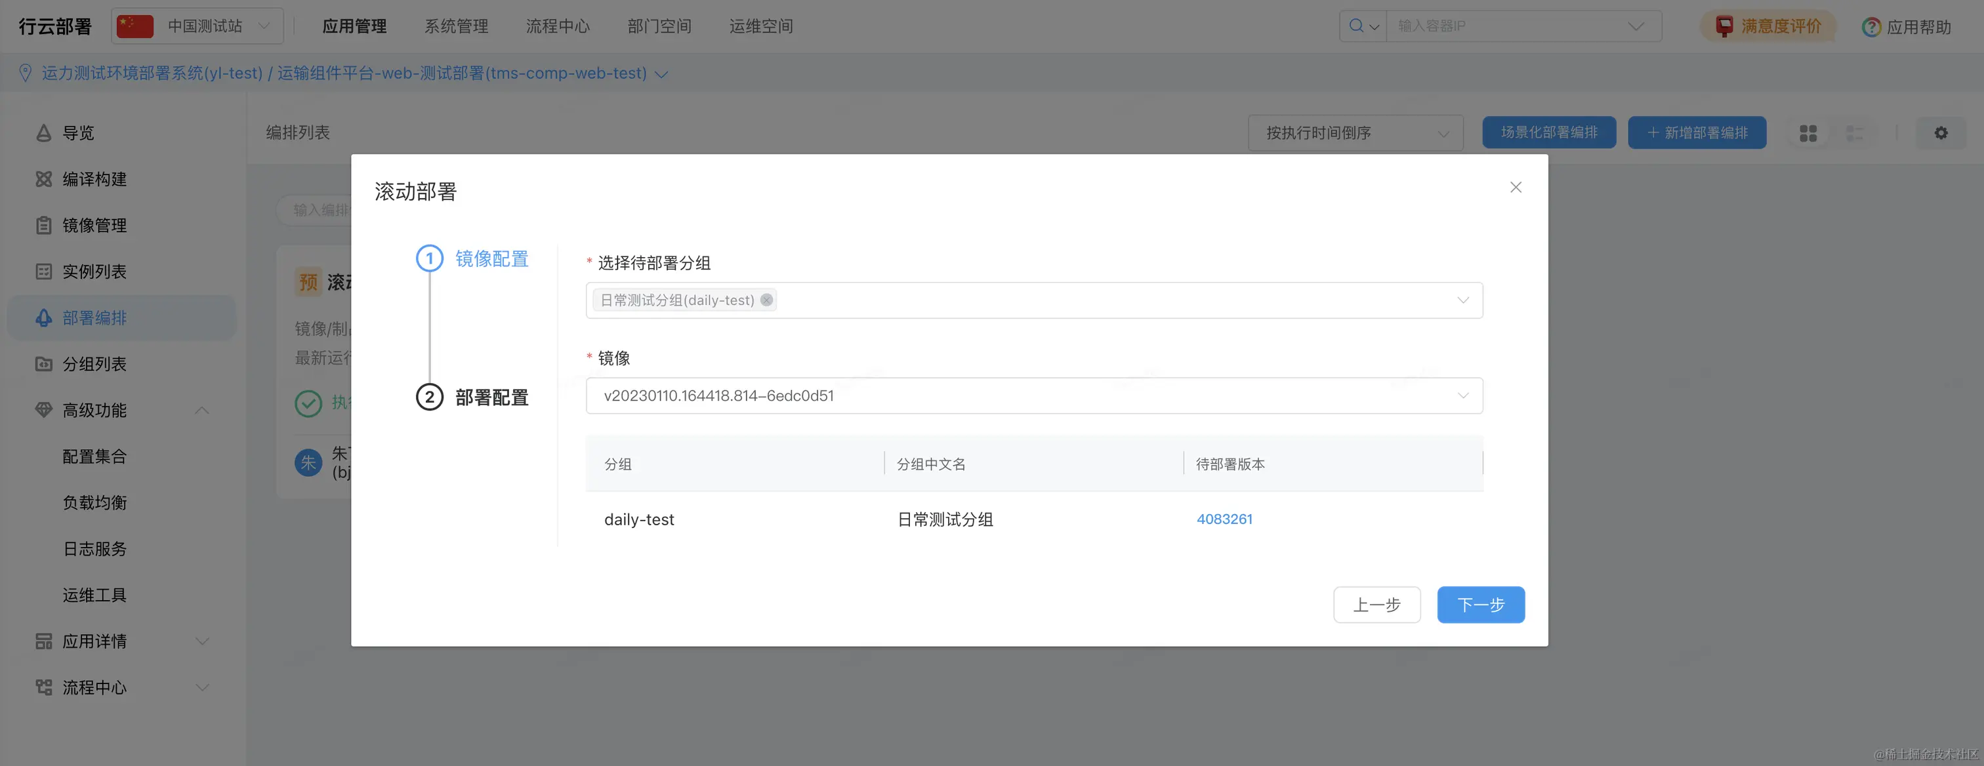Screen dimensions: 1984x766
Task: Go to 流程中心 in the top navigation
Action: point(558,26)
